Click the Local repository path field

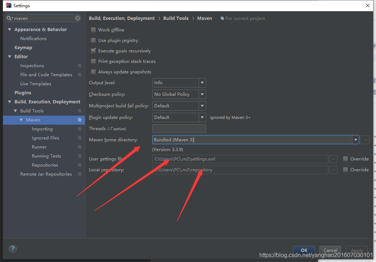(240, 170)
